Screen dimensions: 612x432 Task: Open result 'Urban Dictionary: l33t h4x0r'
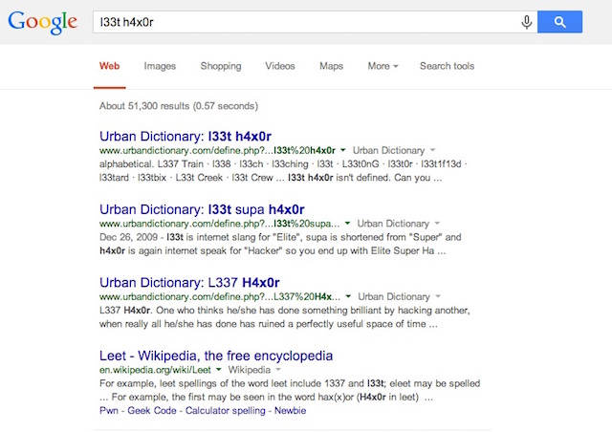point(186,137)
